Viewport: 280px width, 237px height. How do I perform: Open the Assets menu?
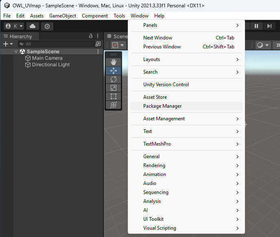pyautogui.click(x=37, y=16)
